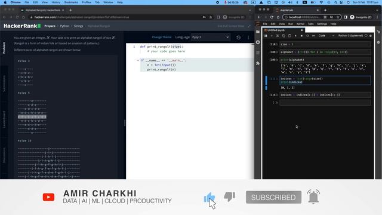Restart kernel and run all cells
Screen dimensions: 382x215
[313, 36]
